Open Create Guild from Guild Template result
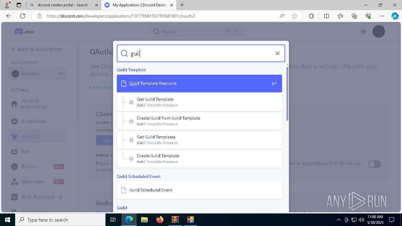The width and height of the screenshot is (402, 226). pyautogui.click(x=199, y=121)
